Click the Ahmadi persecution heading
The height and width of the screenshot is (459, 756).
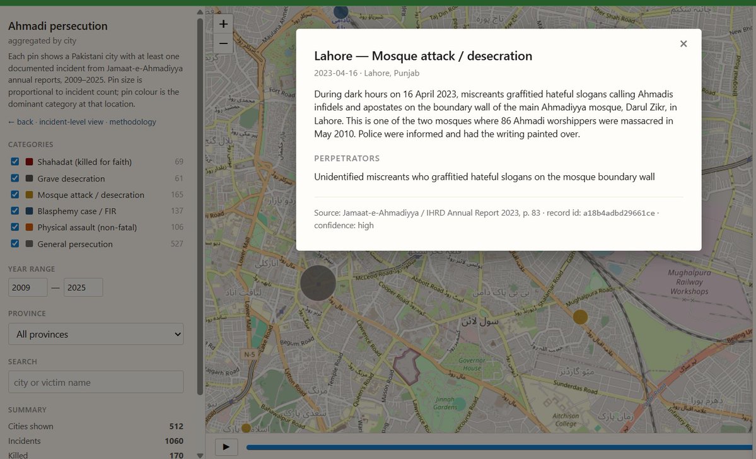(x=58, y=26)
